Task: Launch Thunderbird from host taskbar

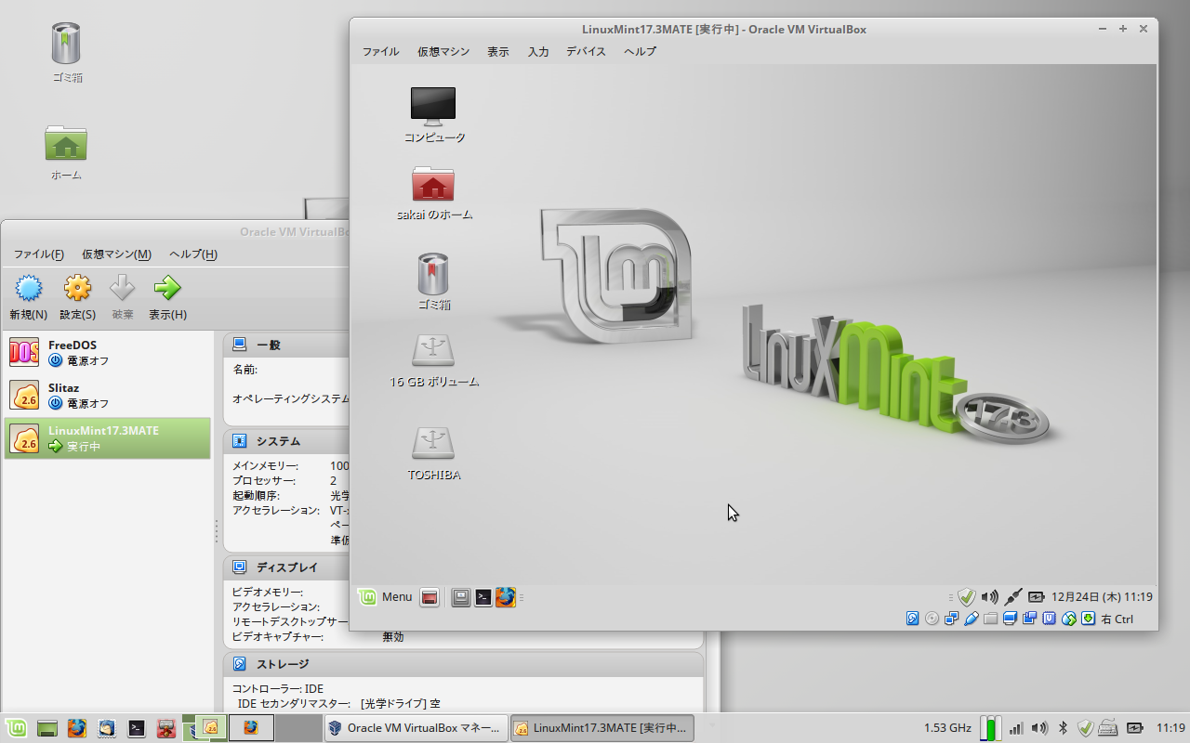Action: (x=107, y=728)
